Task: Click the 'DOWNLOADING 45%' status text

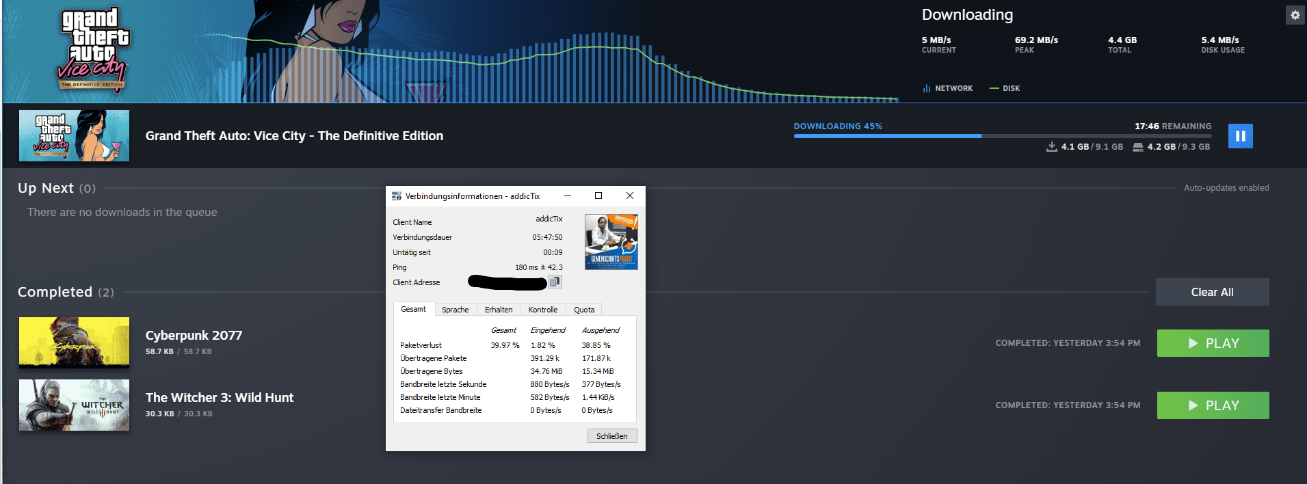Action: point(838,126)
